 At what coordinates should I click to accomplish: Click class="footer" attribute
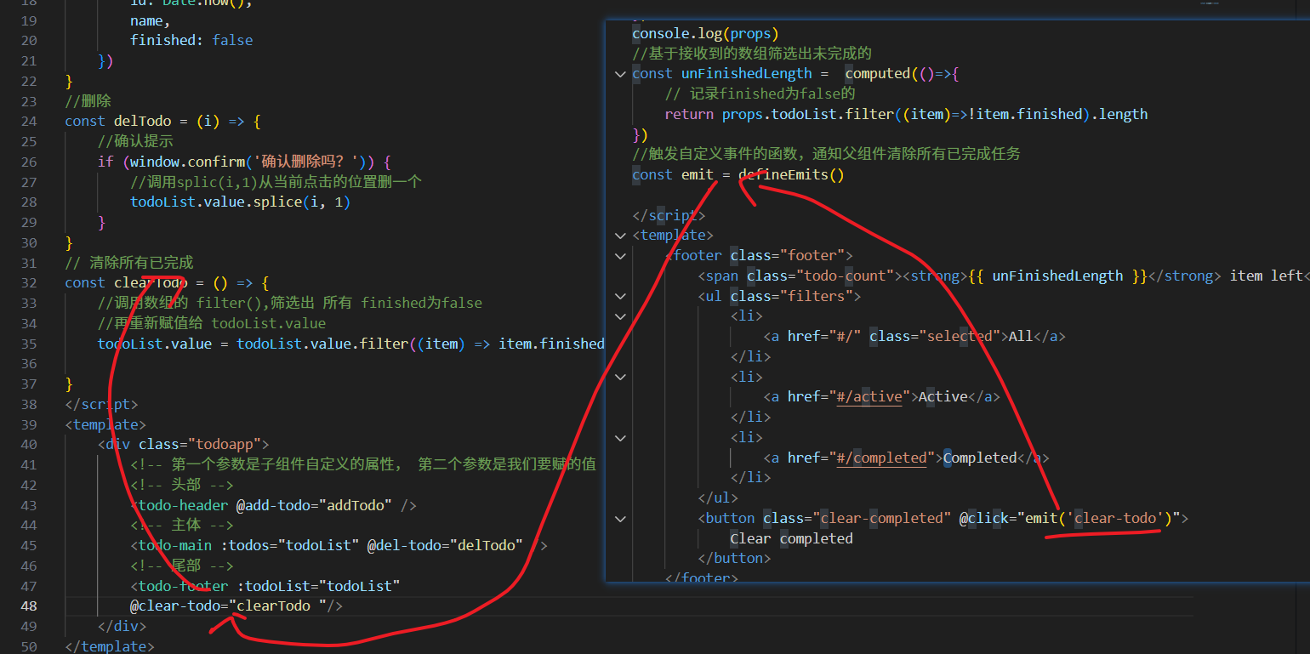point(787,255)
